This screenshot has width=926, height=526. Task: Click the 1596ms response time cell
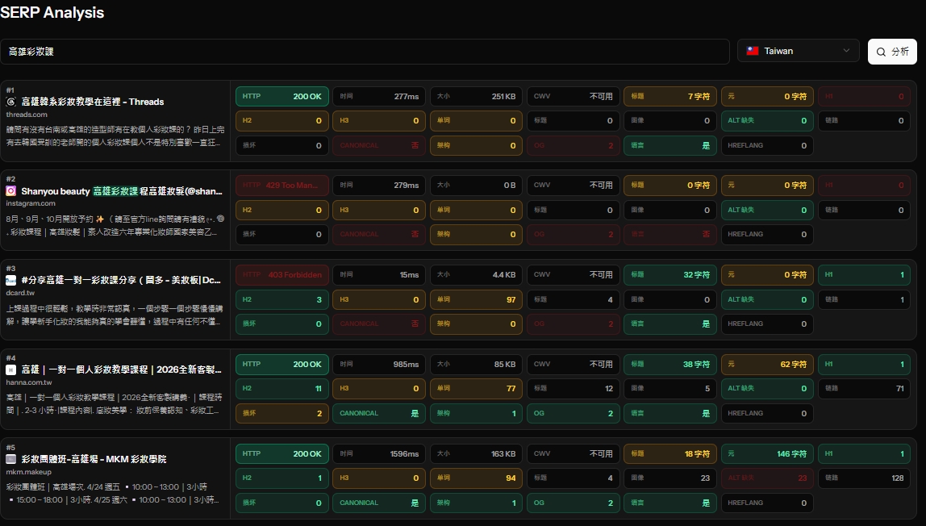pos(379,453)
